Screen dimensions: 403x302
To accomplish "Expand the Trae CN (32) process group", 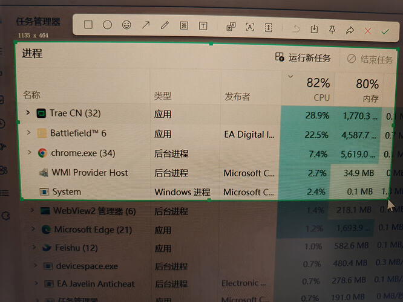I will tap(28, 112).
